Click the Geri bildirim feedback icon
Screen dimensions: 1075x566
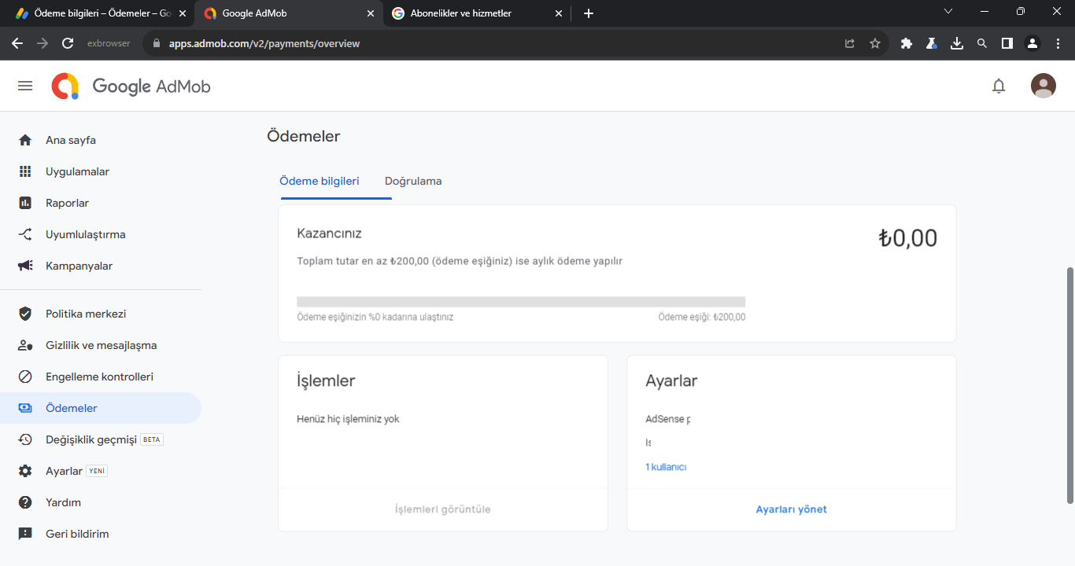tap(25, 534)
